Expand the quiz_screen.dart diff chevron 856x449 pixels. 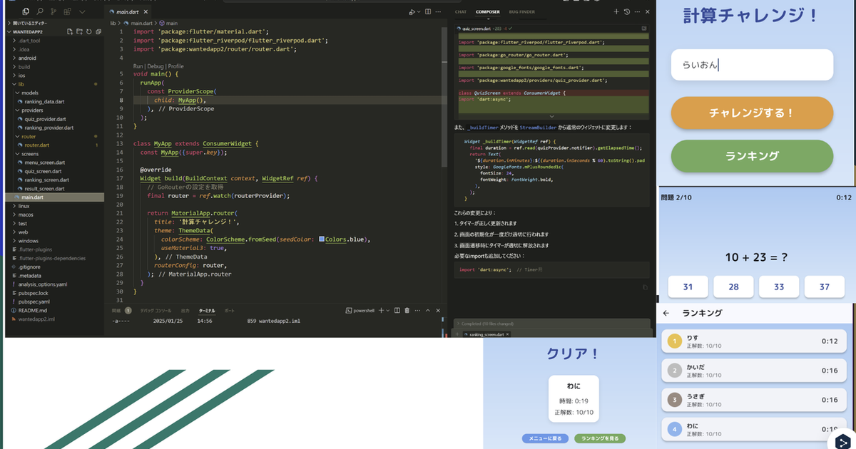pos(551,116)
